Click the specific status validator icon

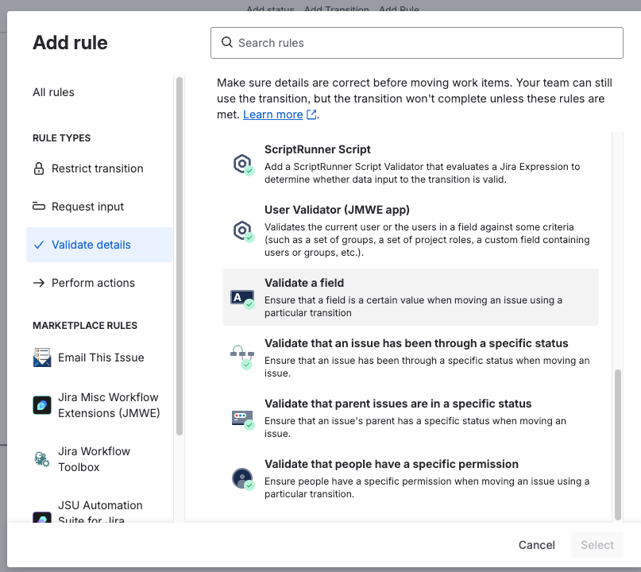(x=242, y=357)
